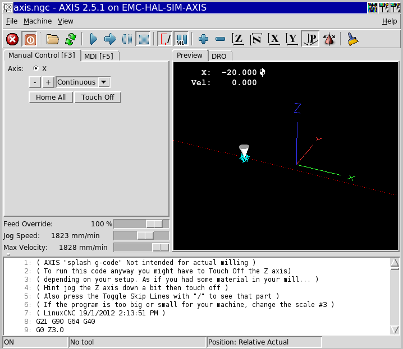Viewport: 403px width, 349px height.
Task: Zoom in with the plus icon
Action: tap(203, 39)
